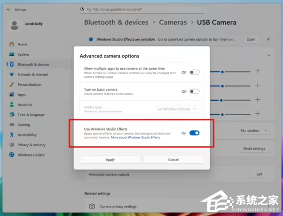
Task: Click the Privacy & security shield icon
Action: click(12, 145)
